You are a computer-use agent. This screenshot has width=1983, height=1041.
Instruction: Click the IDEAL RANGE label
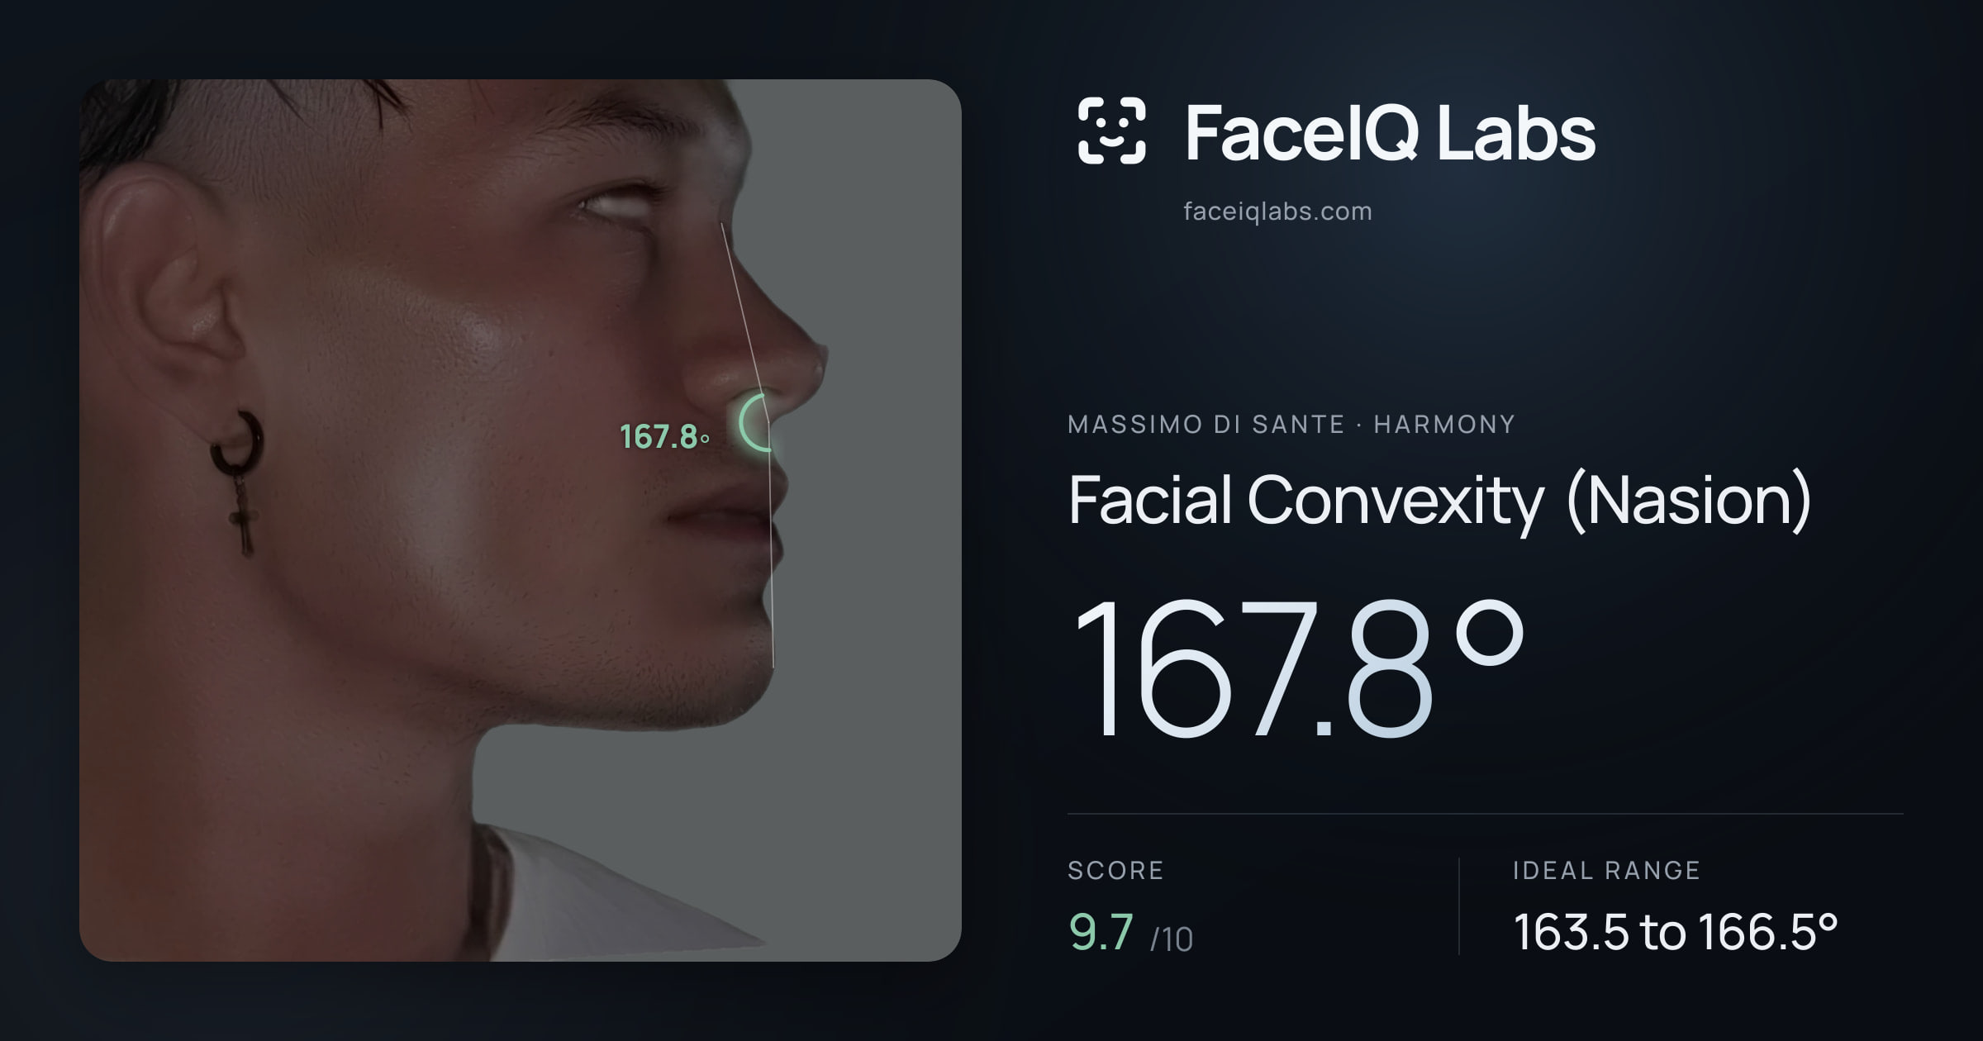[x=1606, y=870]
